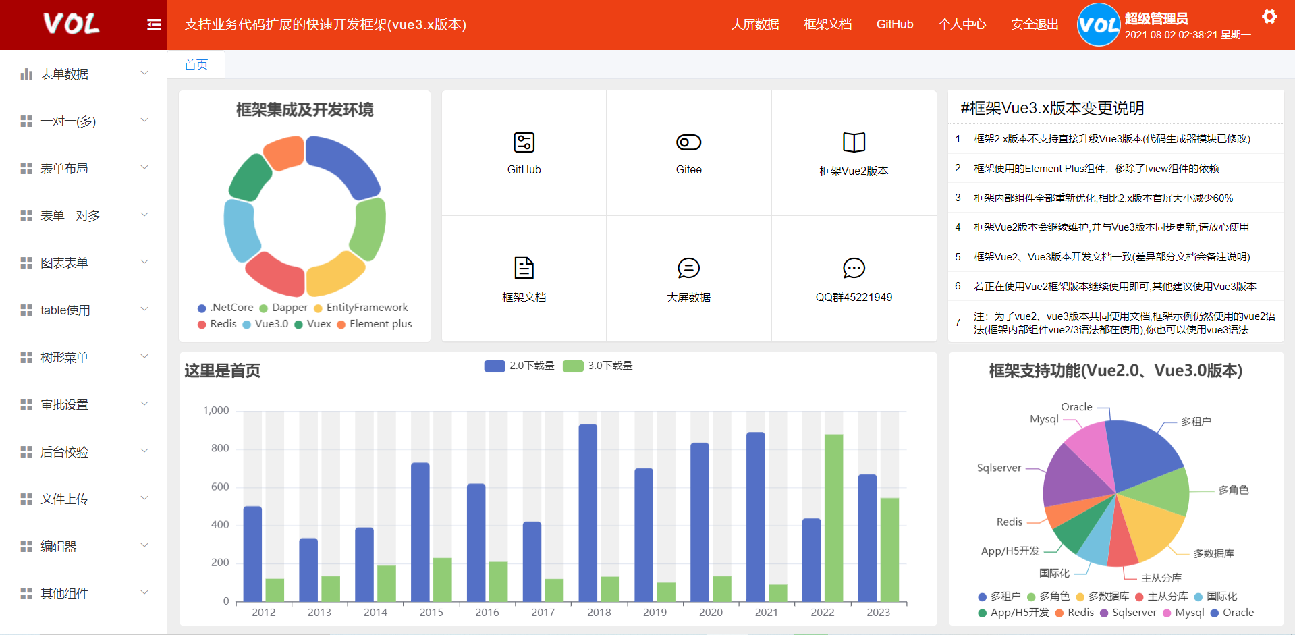Click the hamburger menu icon beside VOL logo
This screenshot has width=1295, height=635.
pos(154,24)
